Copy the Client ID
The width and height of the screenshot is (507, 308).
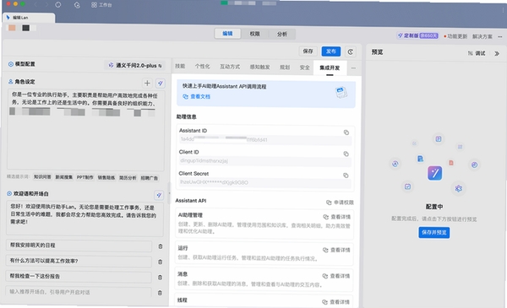[x=346, y=154]
